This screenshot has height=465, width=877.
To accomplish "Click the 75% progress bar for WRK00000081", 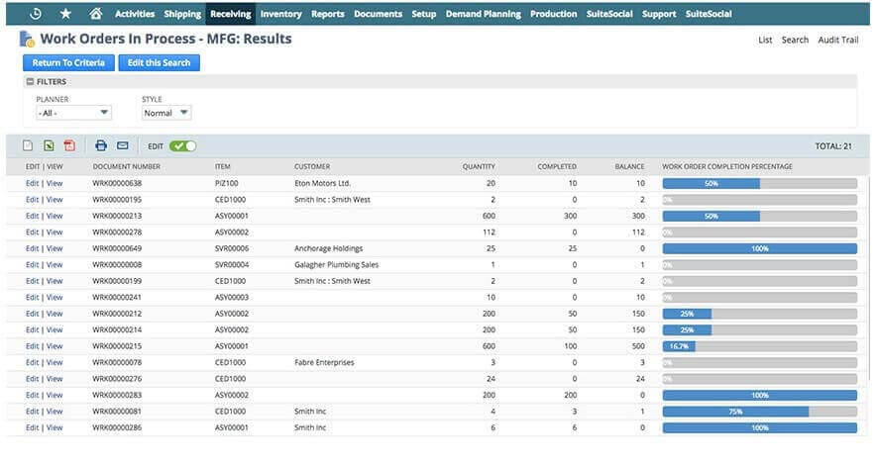I will (x=759, y=412).
